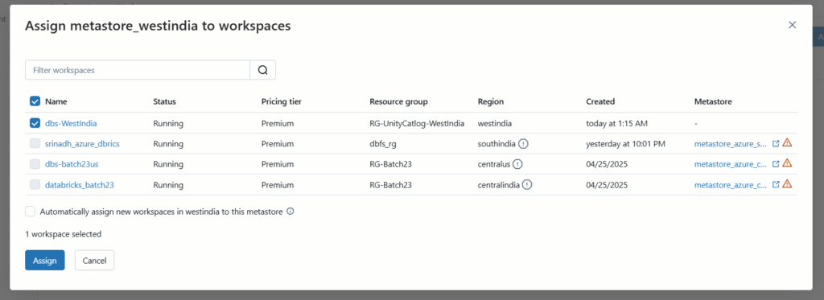Click the Cancel button
Viewport: 824px width, 300px height.
95,260
